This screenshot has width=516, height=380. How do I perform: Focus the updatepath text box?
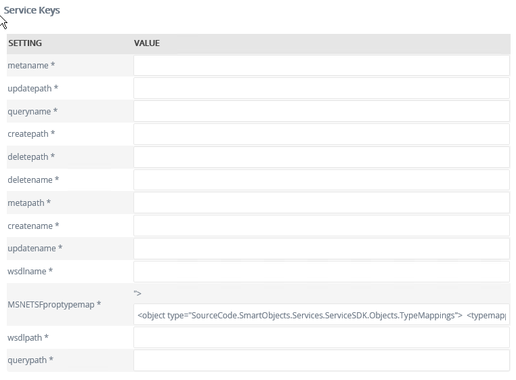click(321, 89)
